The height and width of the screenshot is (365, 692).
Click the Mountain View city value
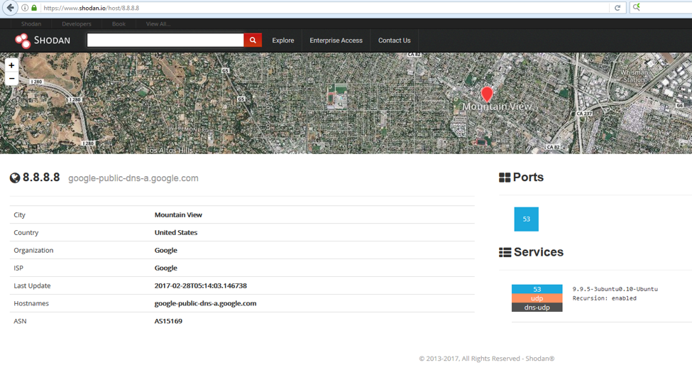point(178,215)
